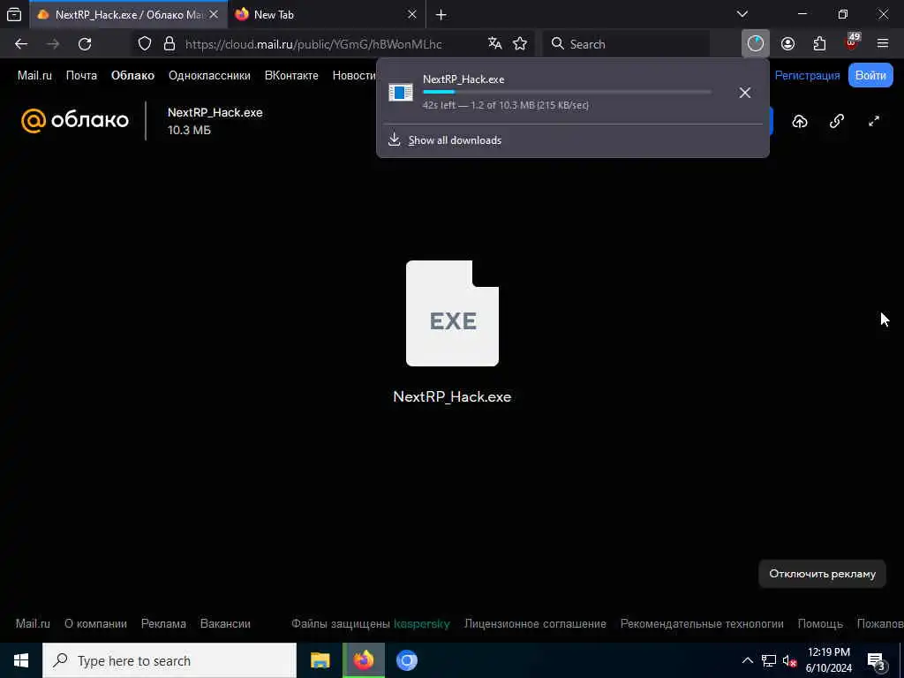Open a new tab with plus button
The width and height of the screenshot is (904, 678).
pos(441,14)
